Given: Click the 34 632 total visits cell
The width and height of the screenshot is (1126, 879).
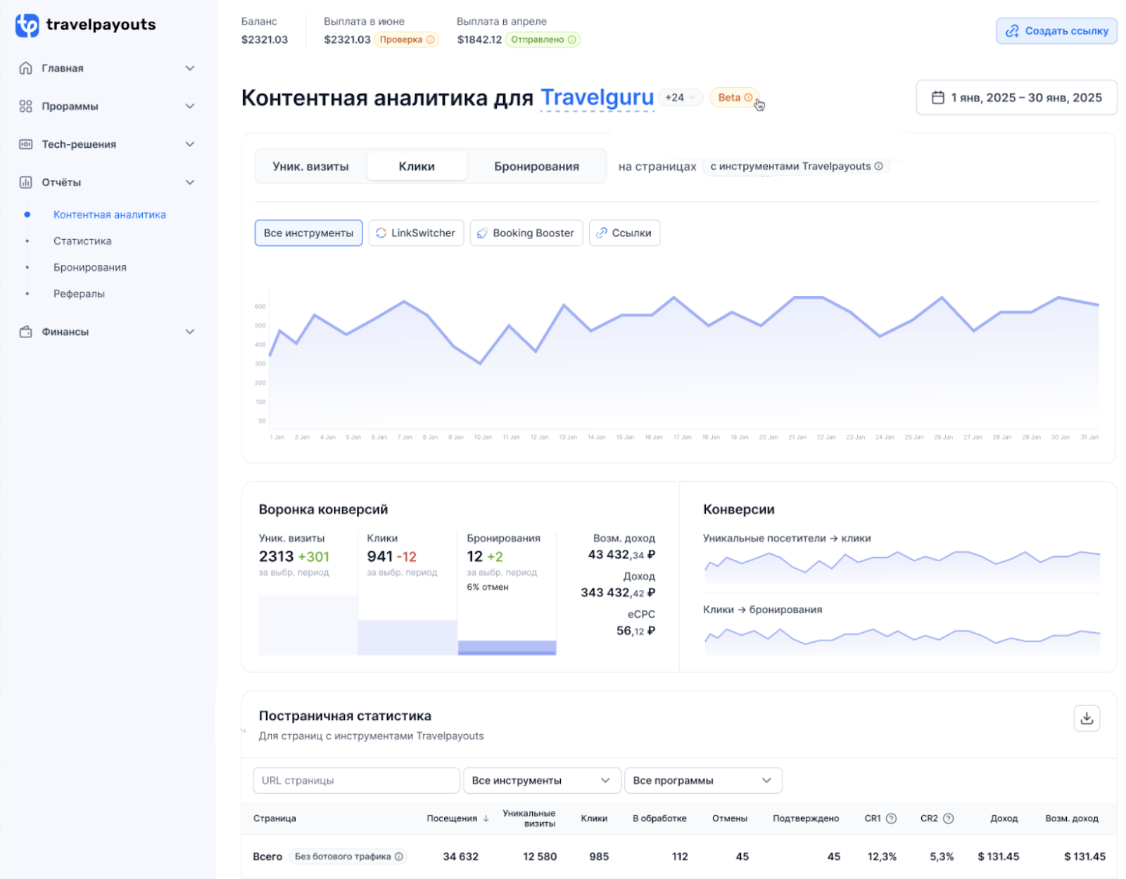Looking at the screenshot, I should 461,856.
